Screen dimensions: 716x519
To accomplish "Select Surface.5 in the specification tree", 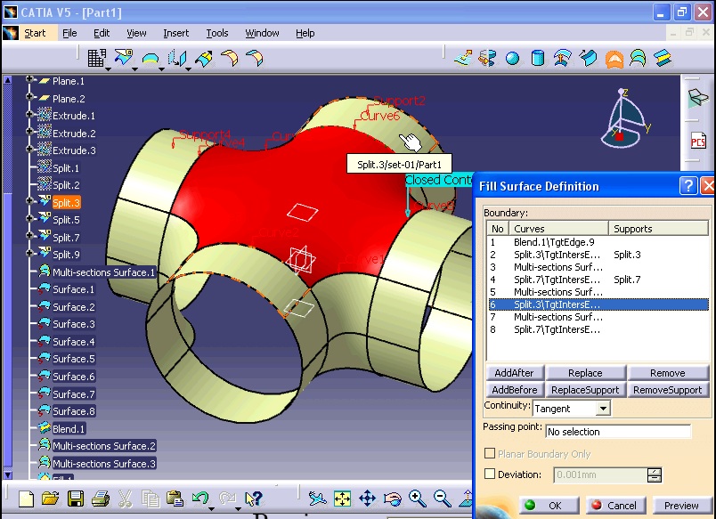I will click(74, 359).
